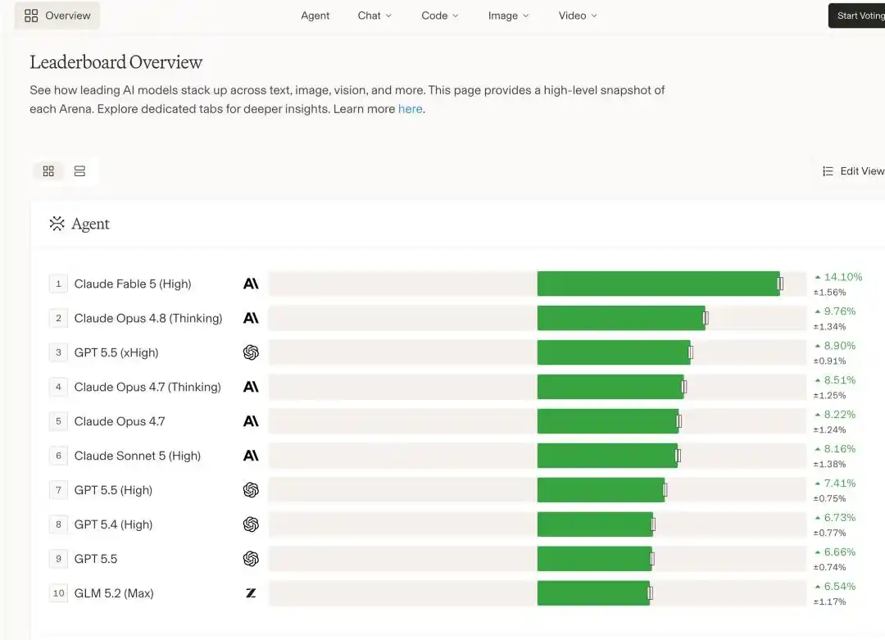Click the Edit View list icon
Screen dimensions: 885x640
pos(828,171)
